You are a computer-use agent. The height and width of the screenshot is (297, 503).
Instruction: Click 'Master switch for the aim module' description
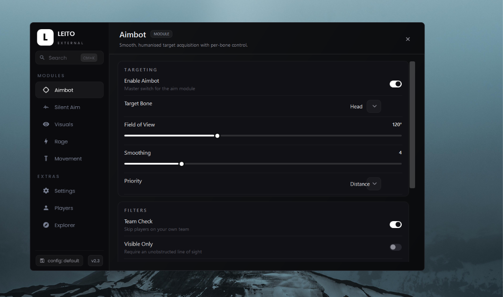pyautogui.click(x=159, y=88)
